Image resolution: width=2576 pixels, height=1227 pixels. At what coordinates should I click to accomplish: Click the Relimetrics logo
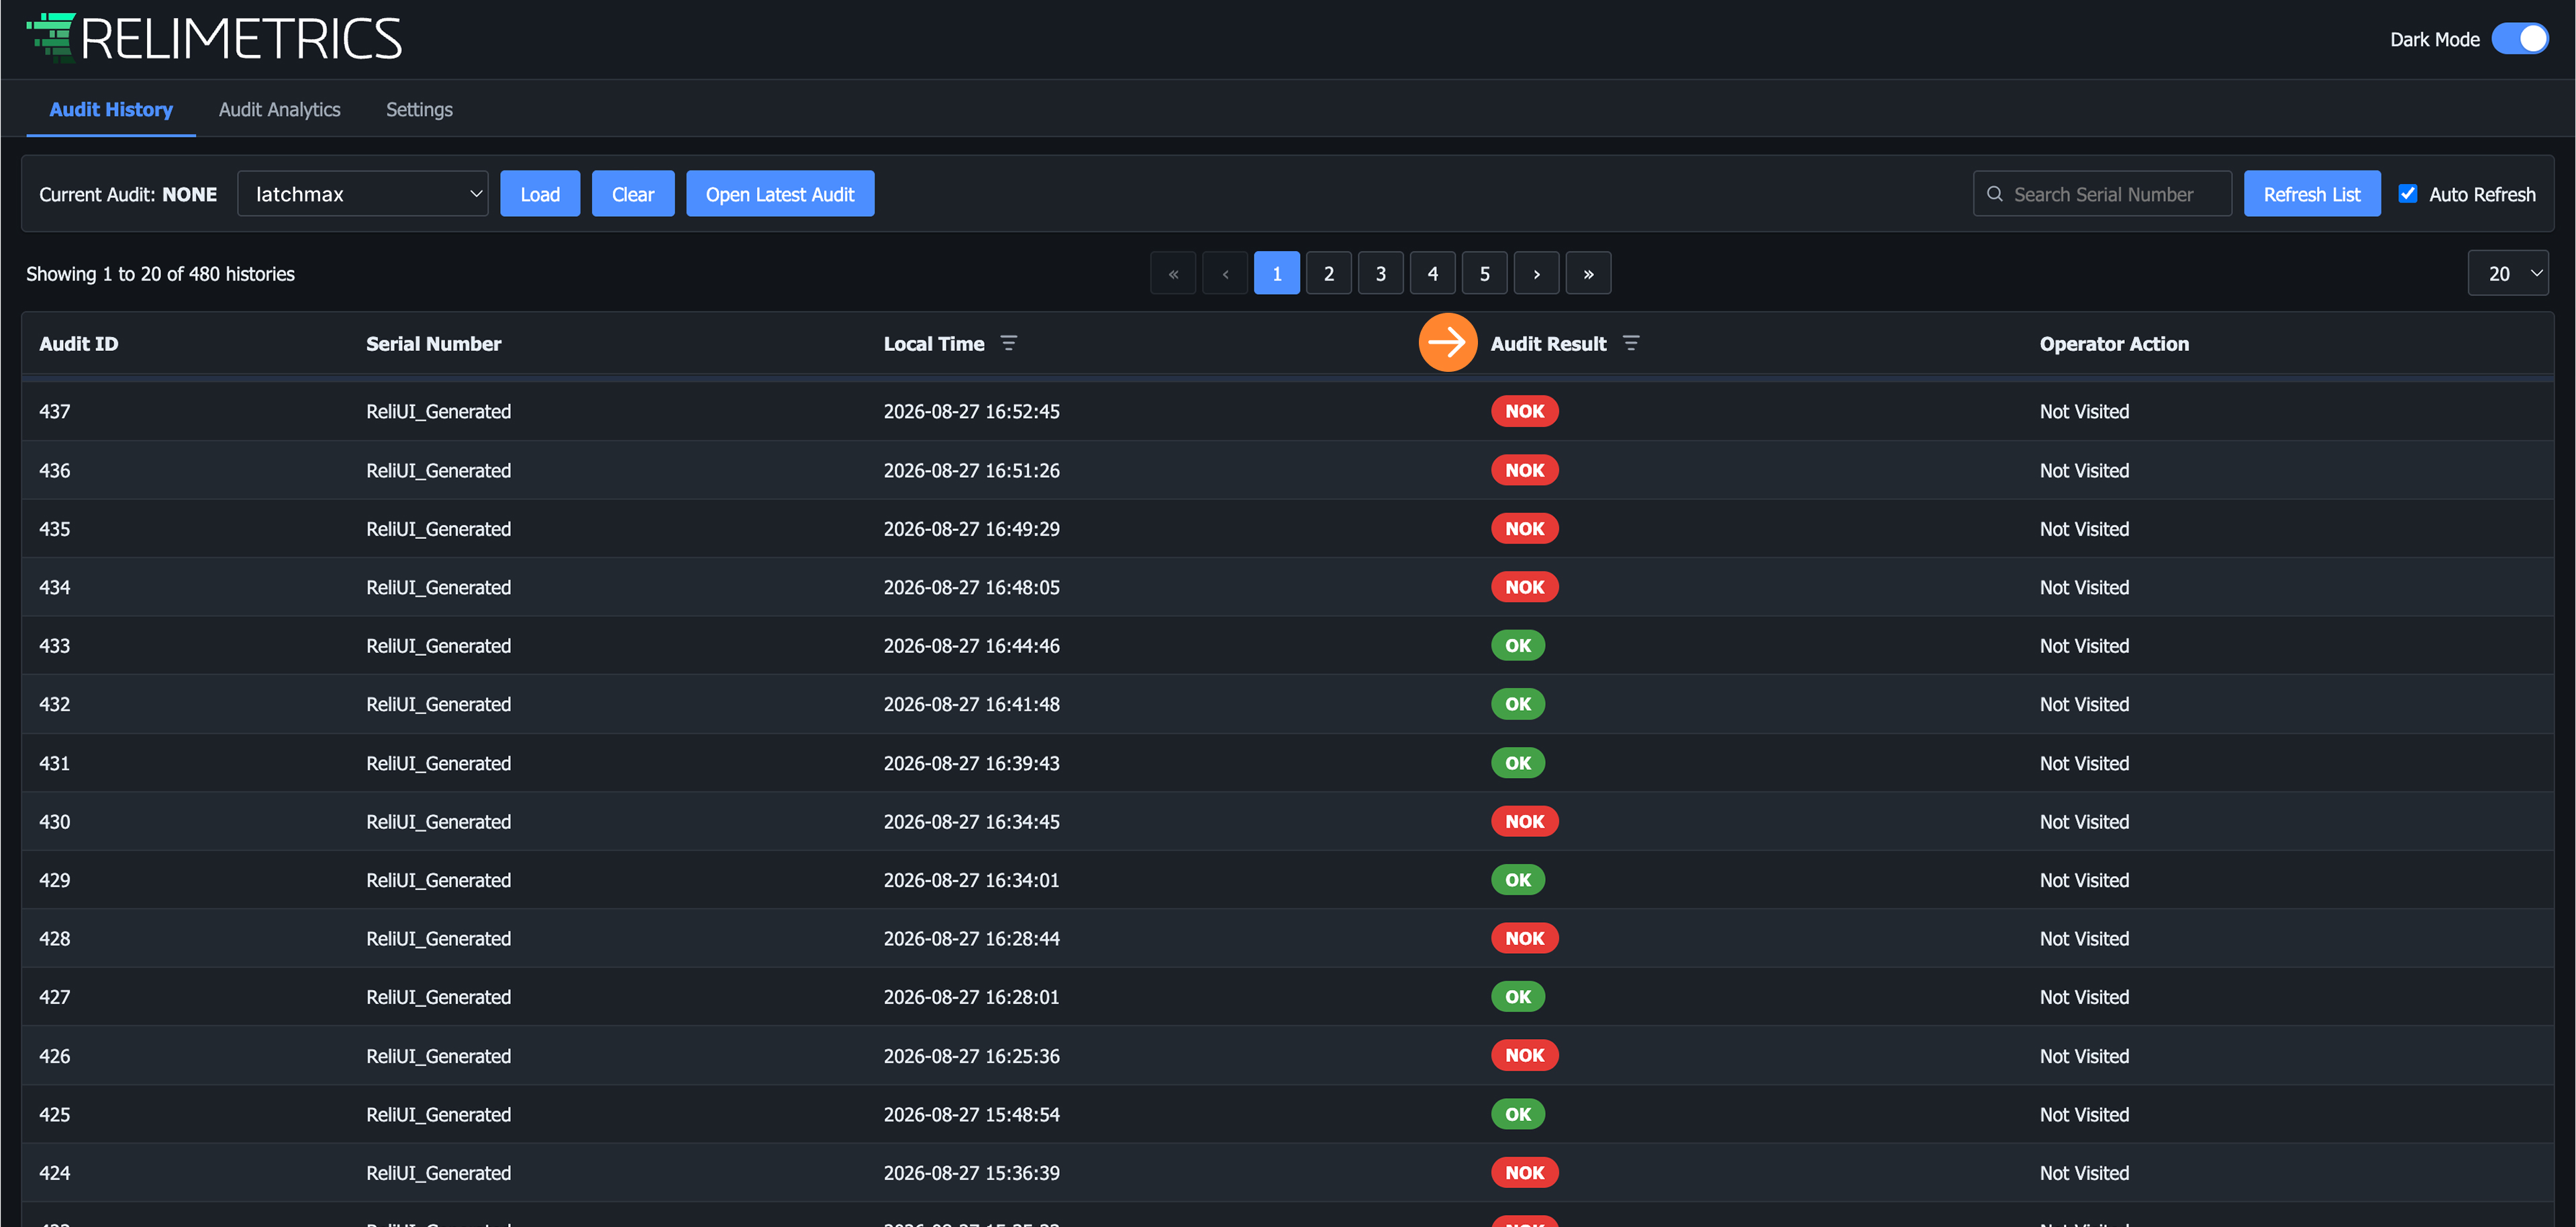tap(214, 38)
